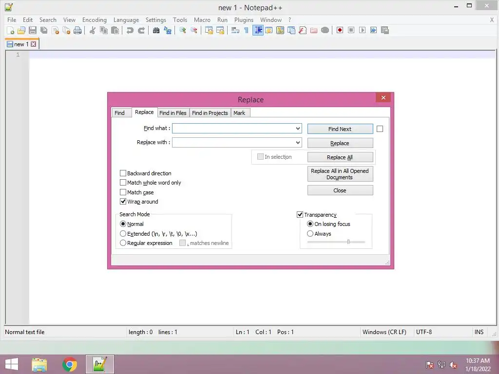Image resolution: width=499 pixels, height=374 pixels.
Task: Toggle Show All Characters pilcrow icon
Action: tap(246, 30)
